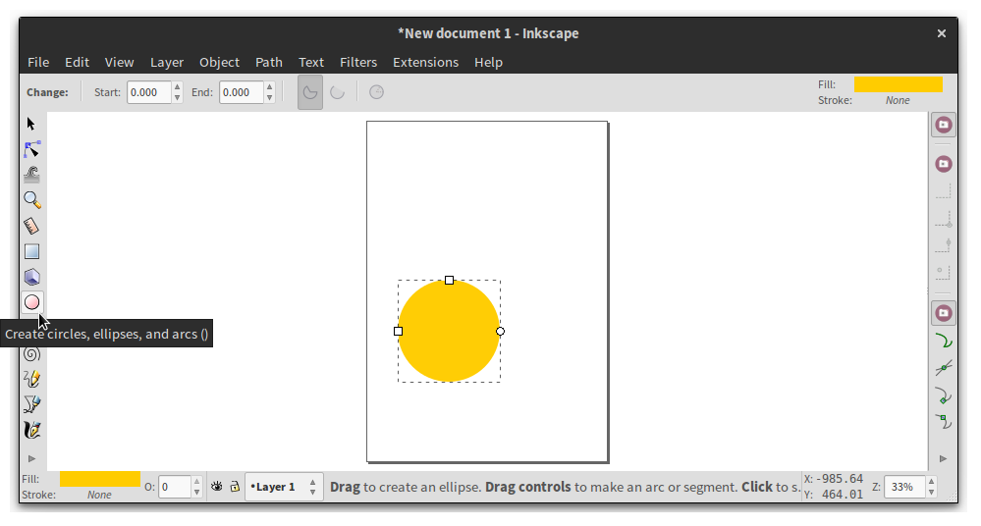Enable snap to cusp nodes icon
This screenshot has width=981, height=526.
(x=944, y=395)
